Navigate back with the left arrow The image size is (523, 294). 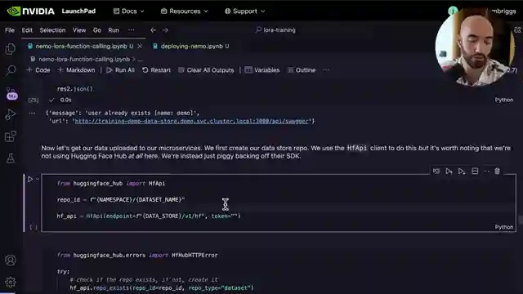(153, 30)
